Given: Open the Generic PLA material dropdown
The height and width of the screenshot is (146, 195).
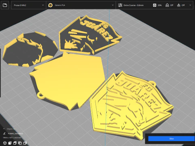Looking at the screenshot, I should pos(81,5).
